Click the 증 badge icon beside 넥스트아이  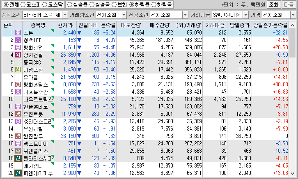pyautogui.click(x=18, y=143)
